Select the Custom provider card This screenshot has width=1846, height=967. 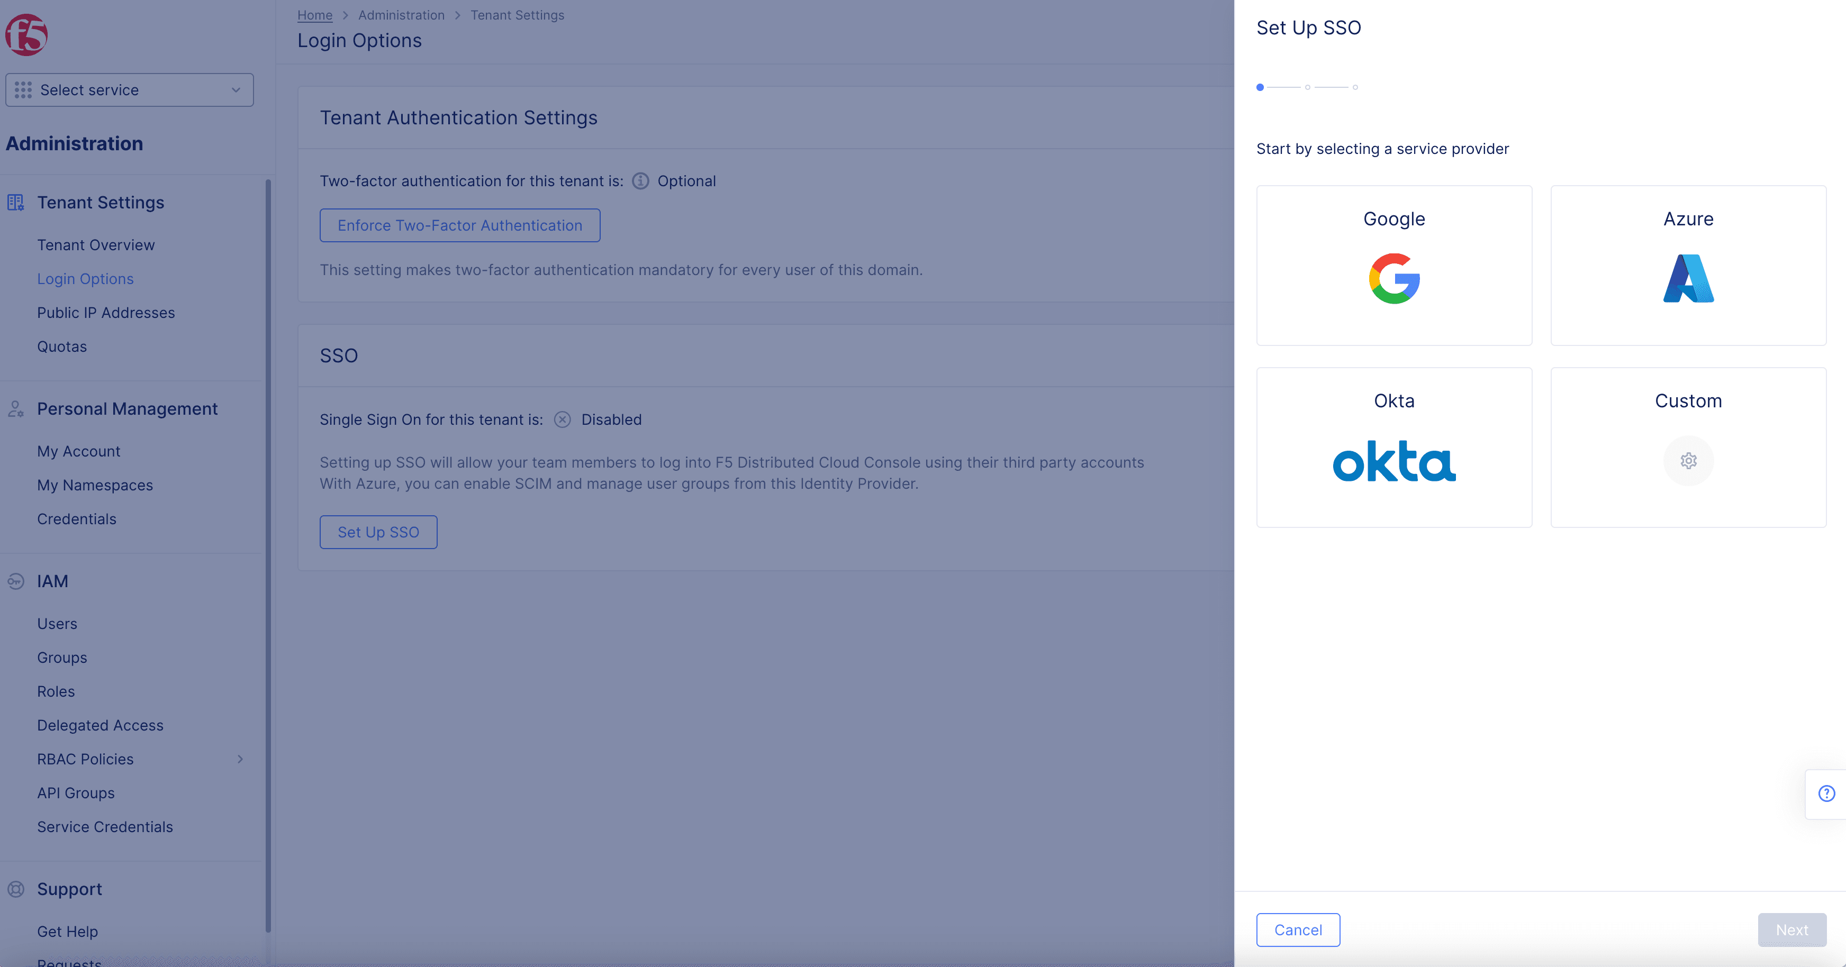1688,448
